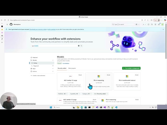The image size is (167, 125).
Task: Show hidden system tray icons
Action: point(150,107)
